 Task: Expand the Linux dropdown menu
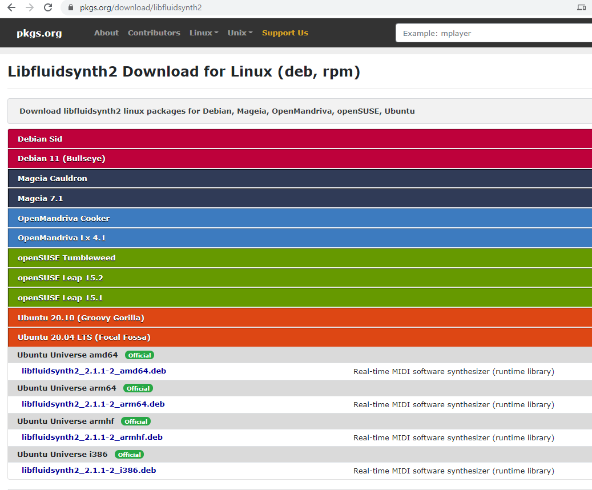click(x=204, y=33)
